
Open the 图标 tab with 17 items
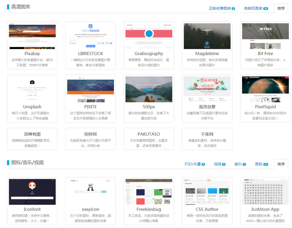coord(261,164)
